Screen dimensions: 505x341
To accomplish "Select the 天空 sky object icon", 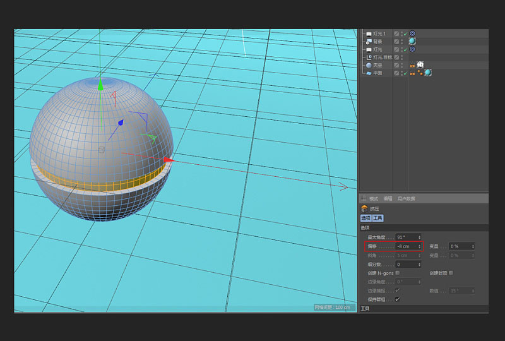I will click(369, 65).
